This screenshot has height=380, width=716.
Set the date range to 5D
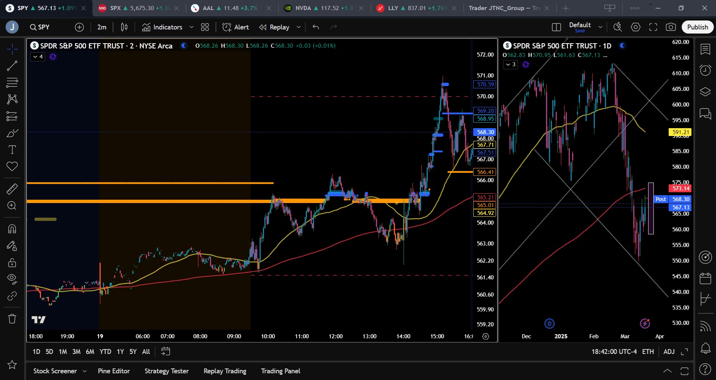click(x=49, y=352)
